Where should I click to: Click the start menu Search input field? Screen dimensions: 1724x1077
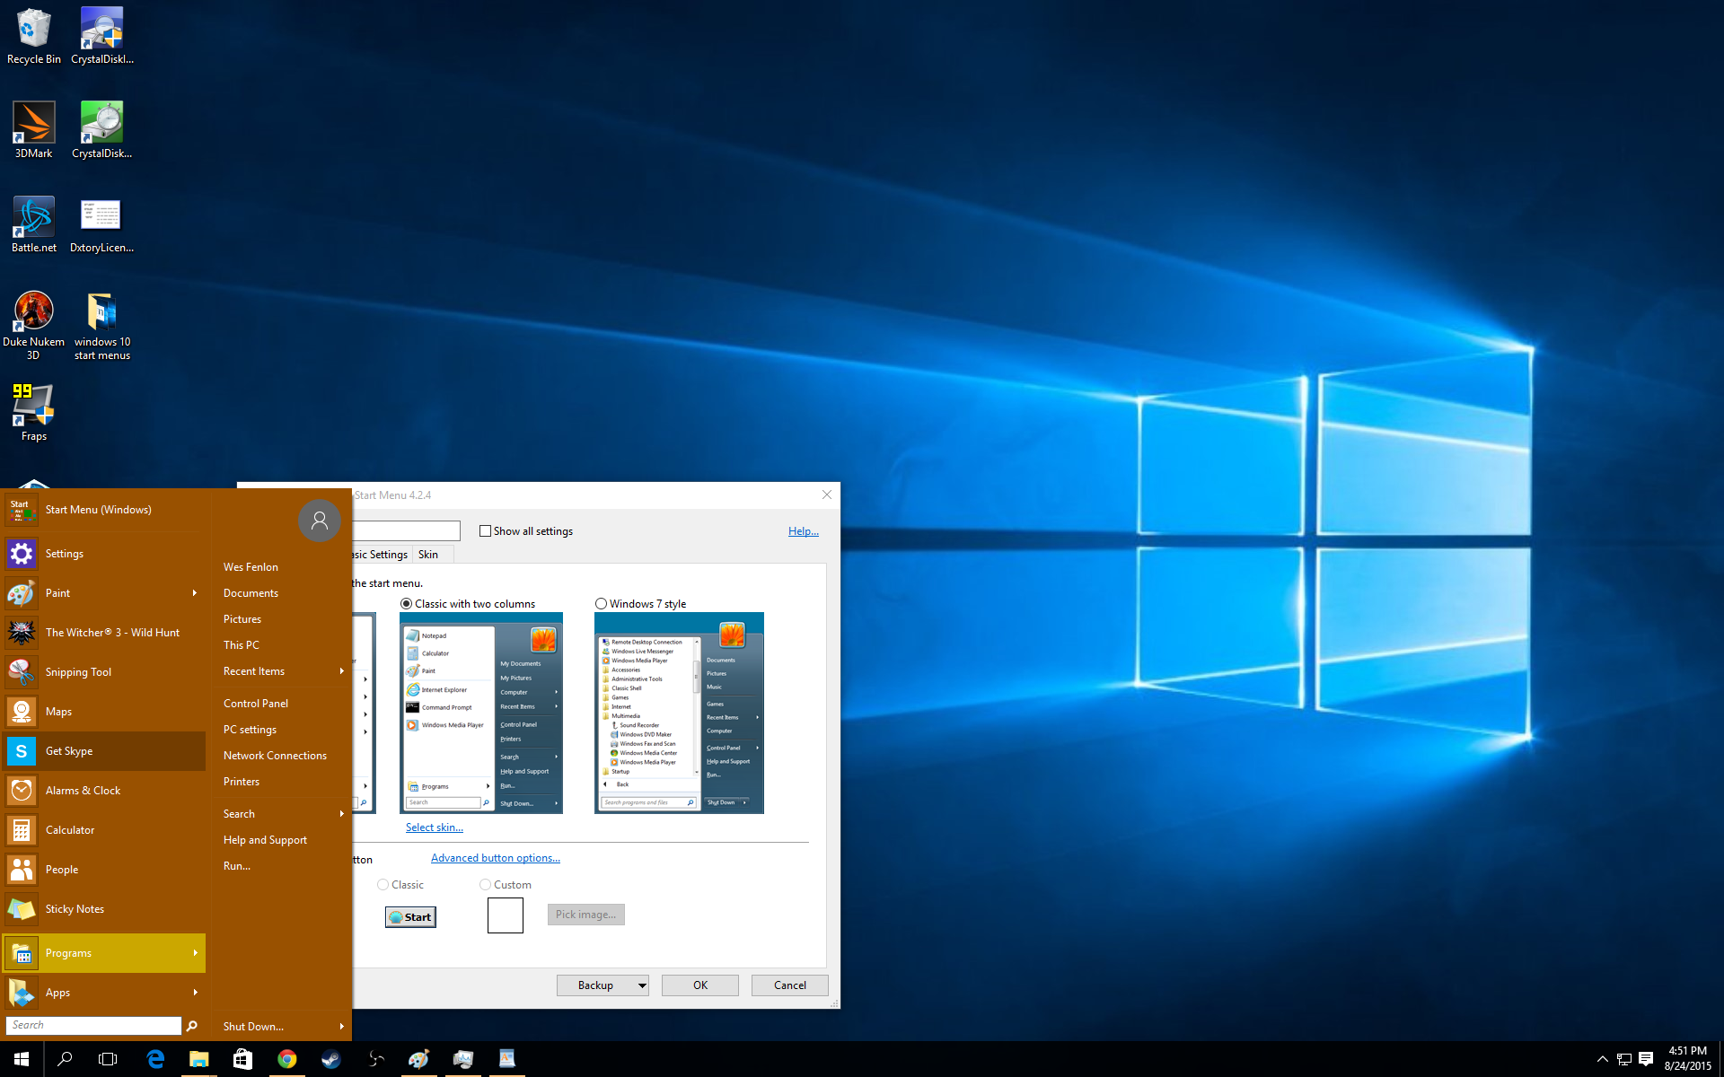coord(94,1025)
